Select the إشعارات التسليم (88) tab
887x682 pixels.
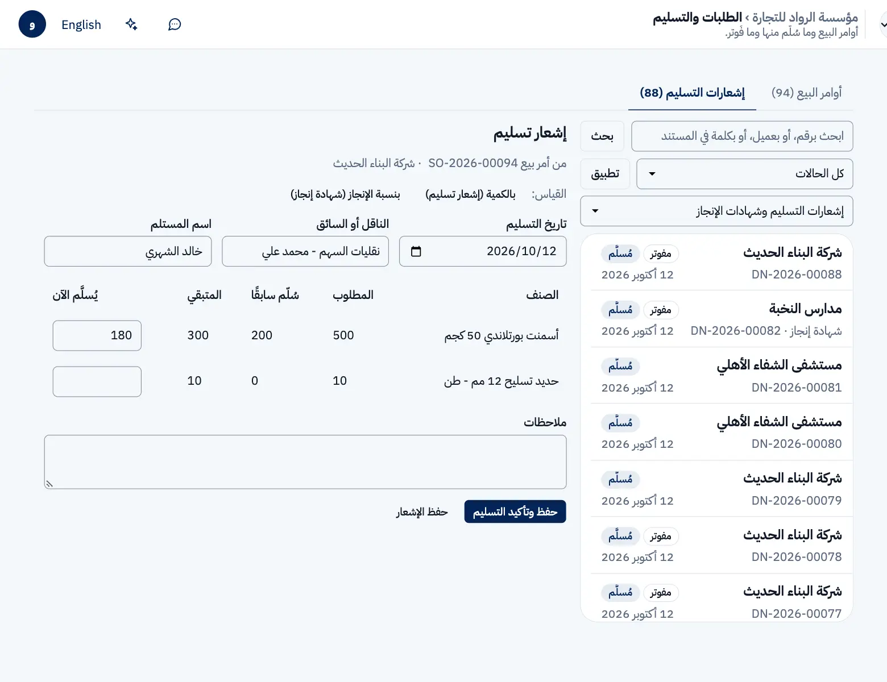pyautogui.click(x=692, y=93)
